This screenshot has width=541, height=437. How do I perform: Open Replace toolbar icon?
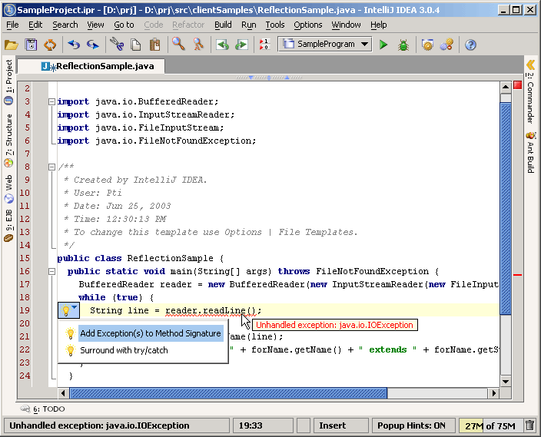tap(198, 44)
